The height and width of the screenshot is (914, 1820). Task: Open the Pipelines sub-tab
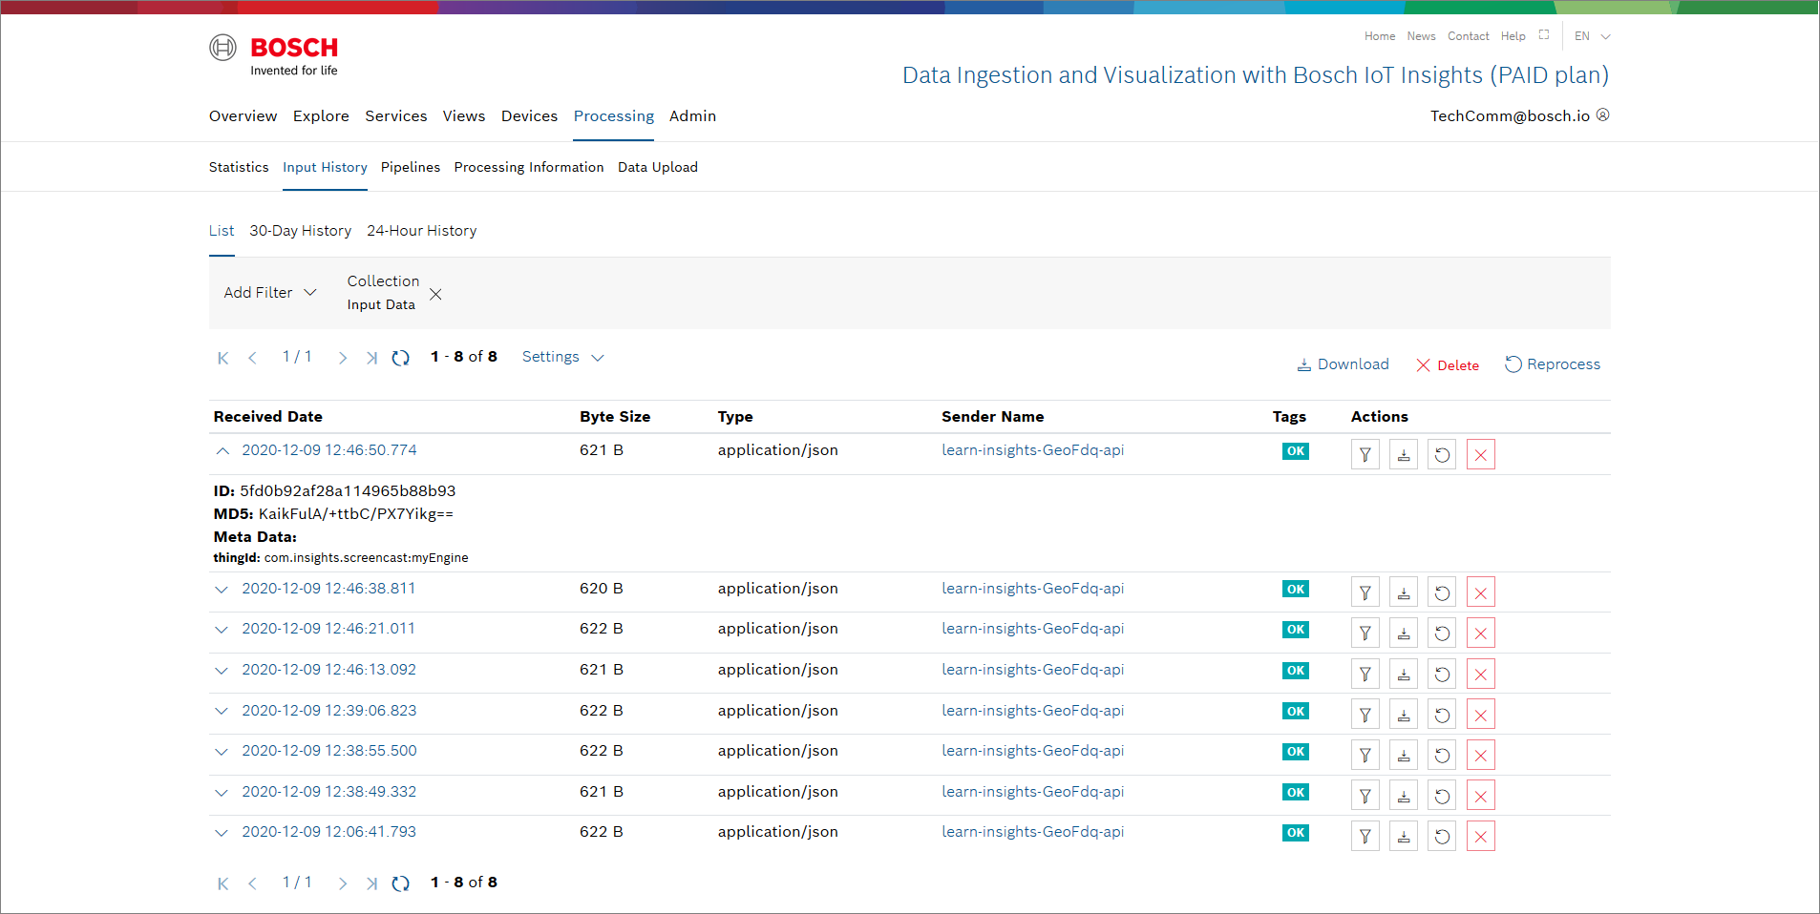pos(411,167)
